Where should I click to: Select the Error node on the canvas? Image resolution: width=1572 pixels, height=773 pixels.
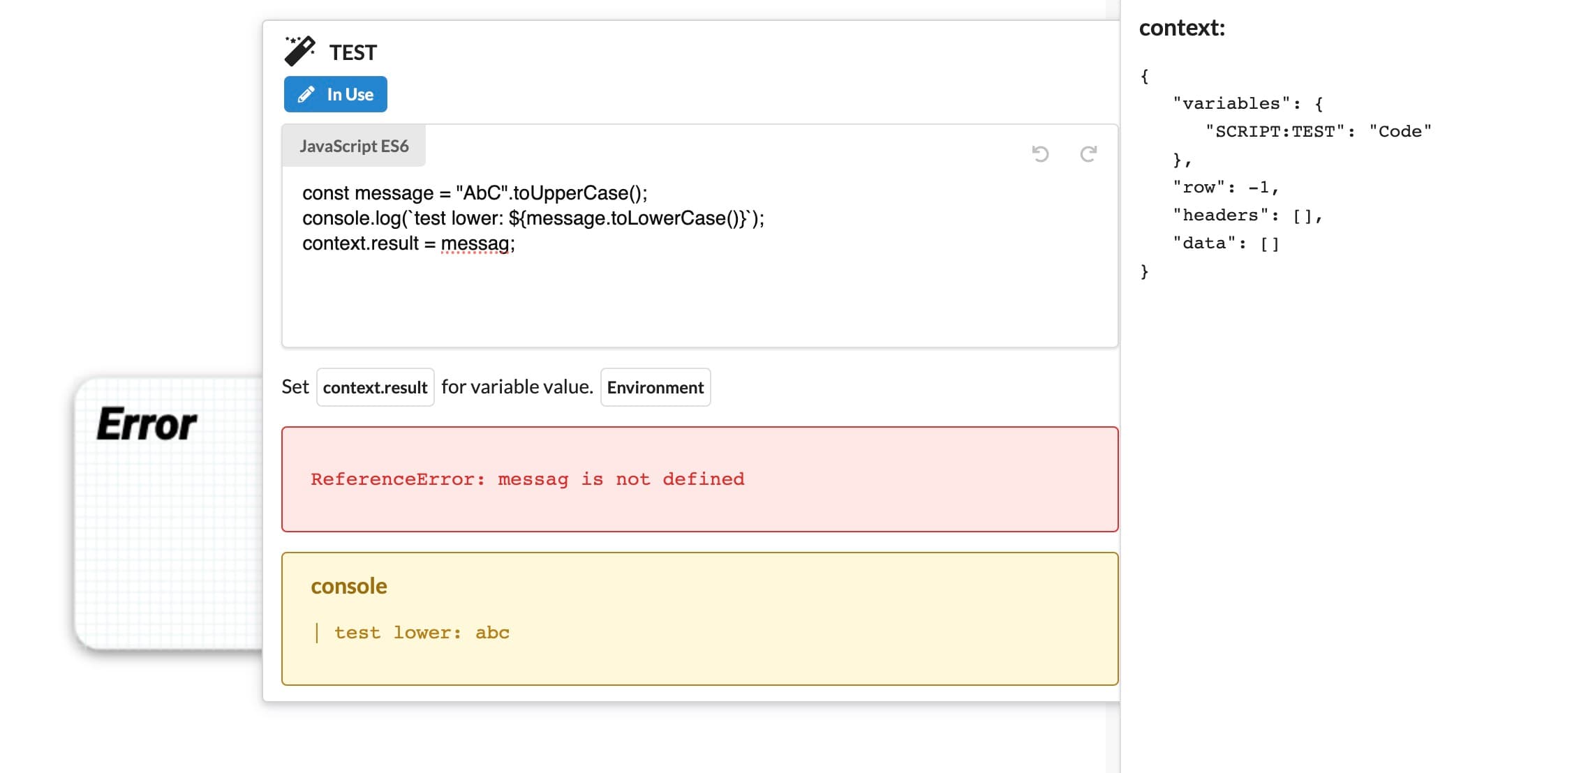(147, 422)
